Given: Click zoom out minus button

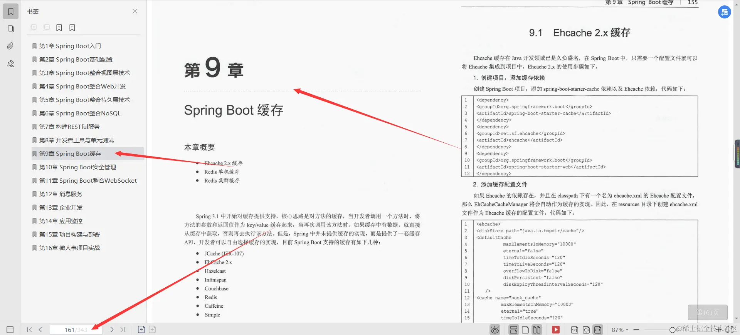Looking at the screenshot, I should coord(636,330).
